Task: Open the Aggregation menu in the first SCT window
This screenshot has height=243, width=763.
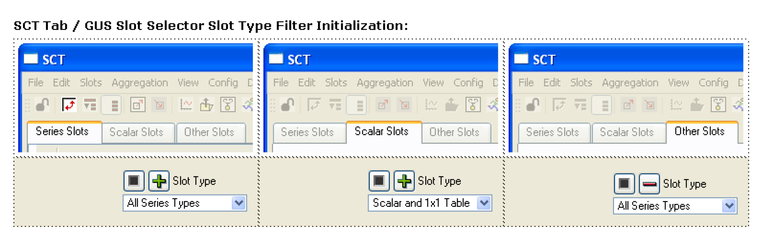Action: tap(140, 83)
